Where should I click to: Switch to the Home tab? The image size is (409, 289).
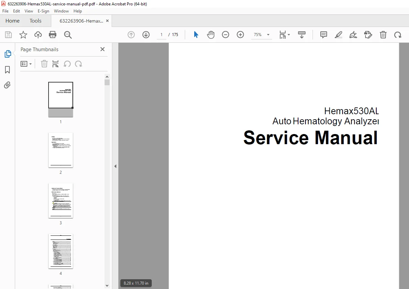coord(12,21)
